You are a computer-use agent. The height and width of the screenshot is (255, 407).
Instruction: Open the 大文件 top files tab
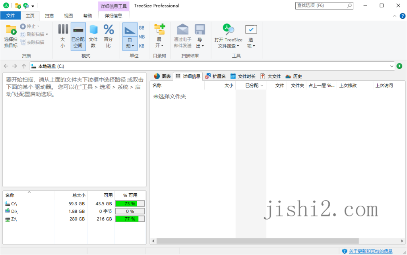click(271, 76)
